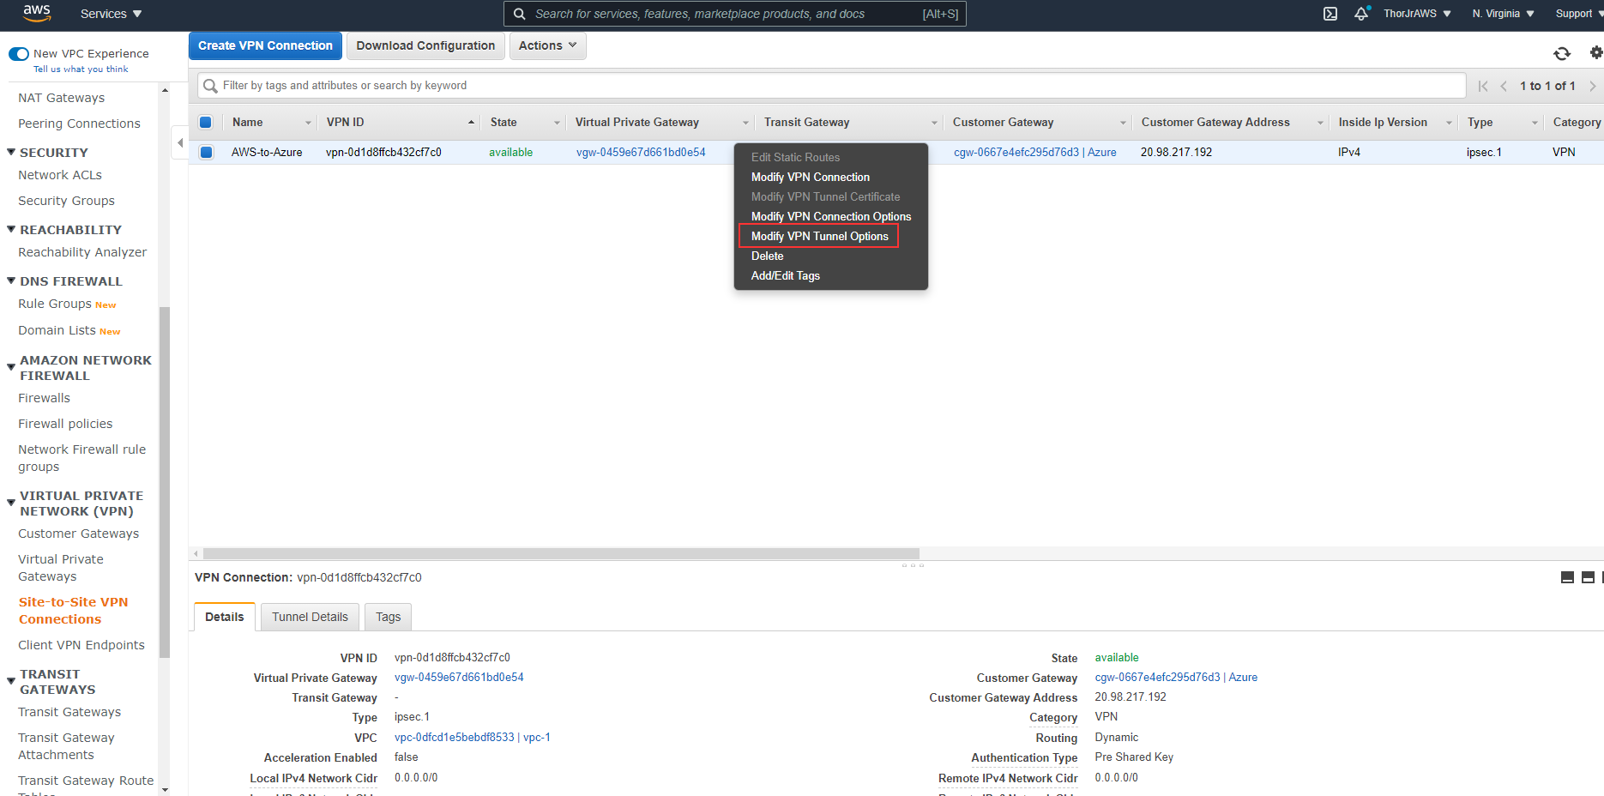
Task: Go to next page of results
Action: tap(1593, 86)
